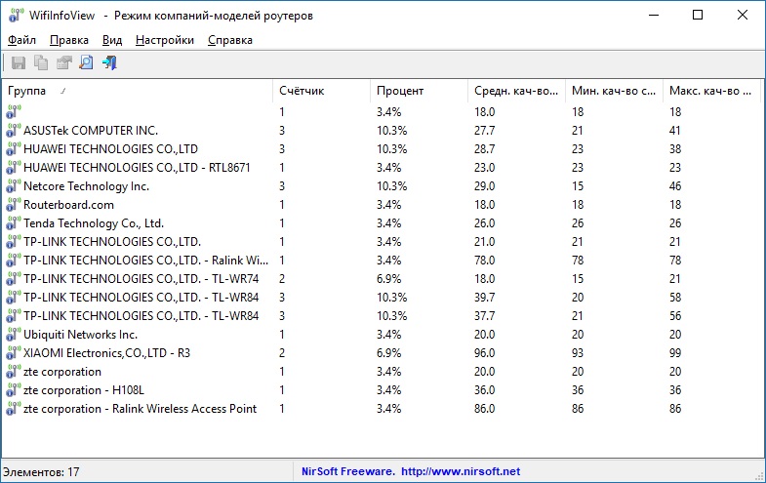Select the XIAOMI Electronics R3 row icon
The height and width of the screenshot is (483, 766).
tap(14, 353)
